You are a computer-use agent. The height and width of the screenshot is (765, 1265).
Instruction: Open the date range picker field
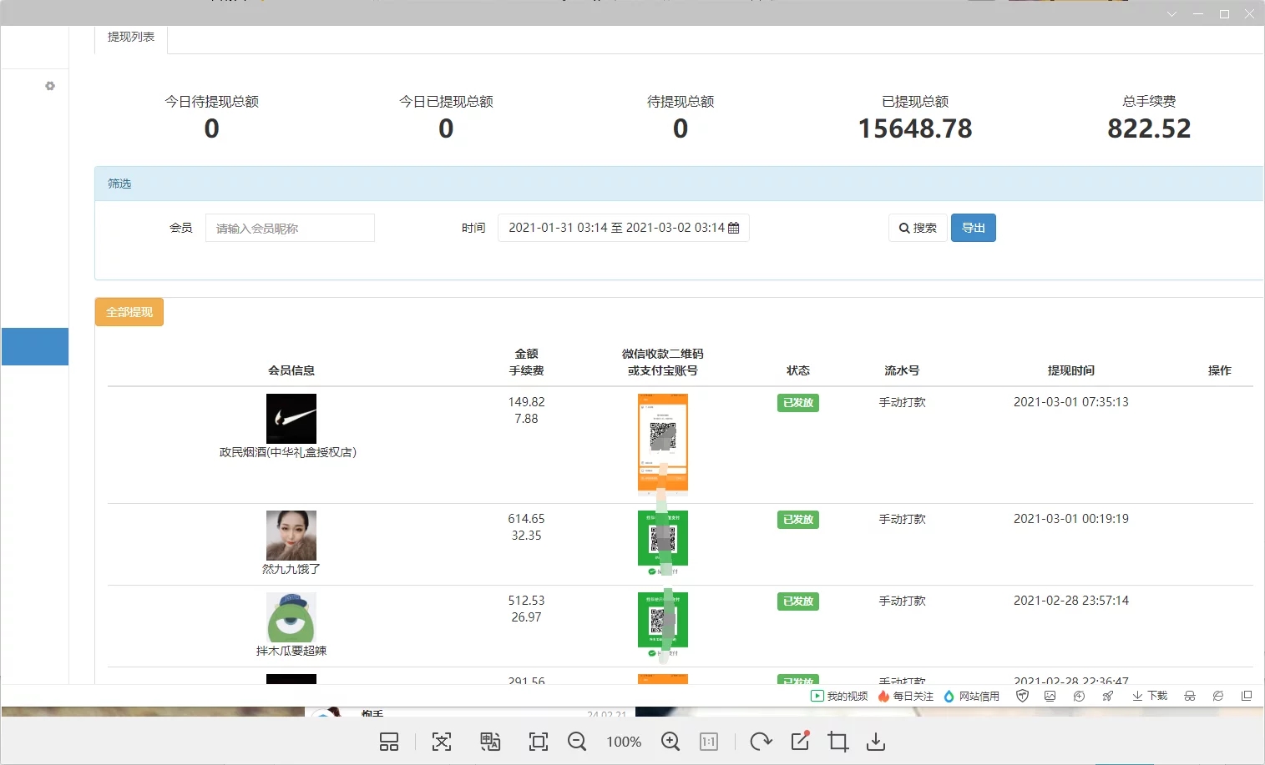point(623,228)
